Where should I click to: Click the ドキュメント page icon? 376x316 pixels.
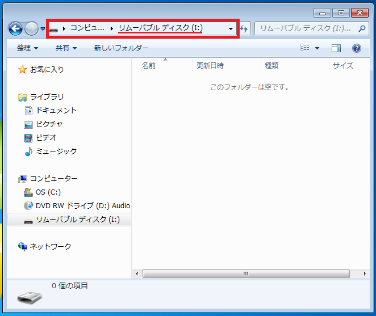[28, 111]
